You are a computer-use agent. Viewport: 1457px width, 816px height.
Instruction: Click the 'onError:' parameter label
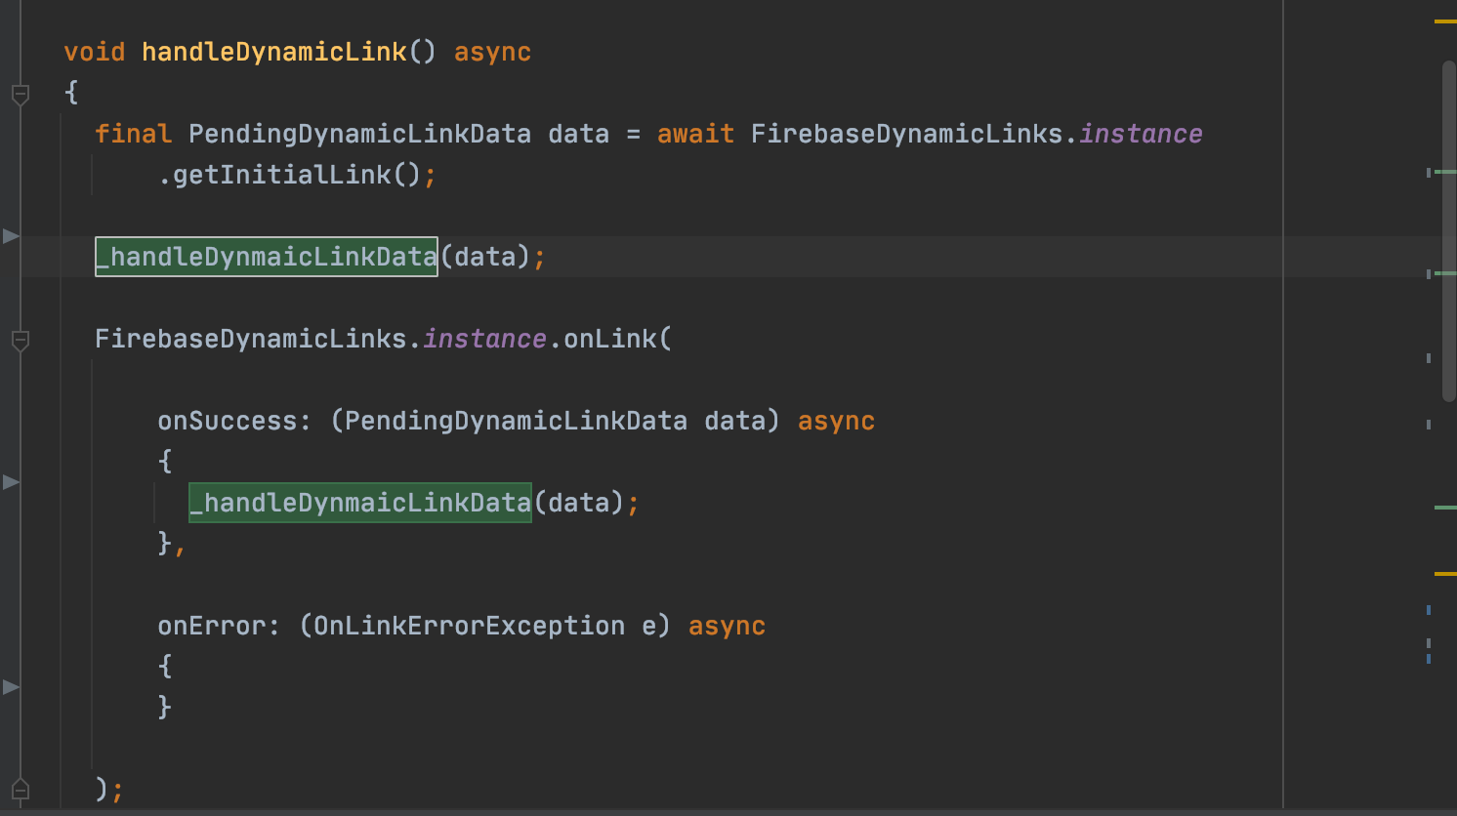point(219,626)
